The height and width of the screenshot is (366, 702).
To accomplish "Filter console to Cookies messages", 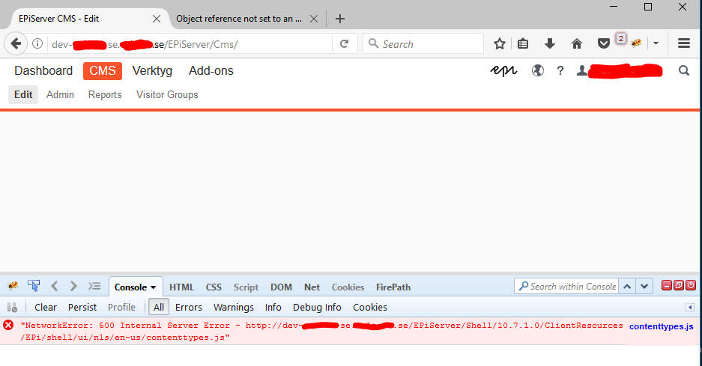I will 370,308.
